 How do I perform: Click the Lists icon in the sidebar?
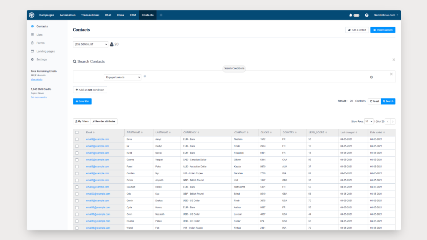coord(33,35)
